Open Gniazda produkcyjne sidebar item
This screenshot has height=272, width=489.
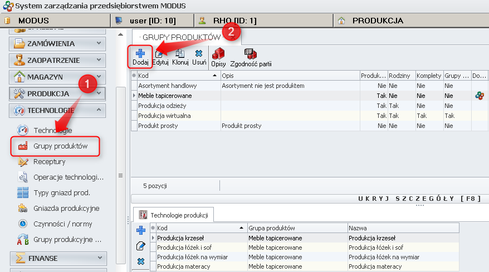coord(66,208)
